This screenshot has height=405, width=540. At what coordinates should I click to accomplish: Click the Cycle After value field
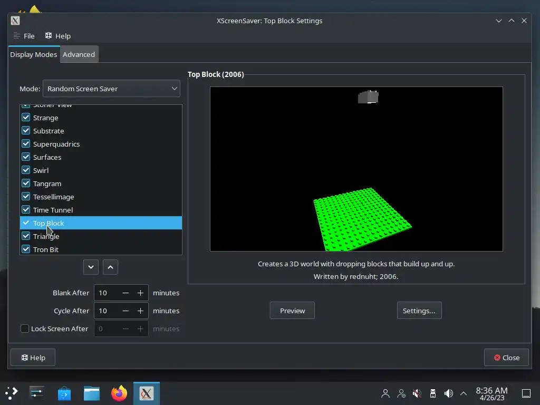pyautogui.click(x=107, y=311)
